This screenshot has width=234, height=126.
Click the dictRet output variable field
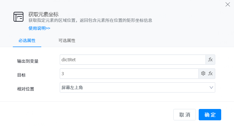[x=133, y=60]
